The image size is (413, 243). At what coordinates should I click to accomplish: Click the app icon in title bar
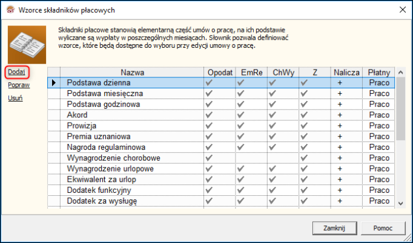click(10, 10)
